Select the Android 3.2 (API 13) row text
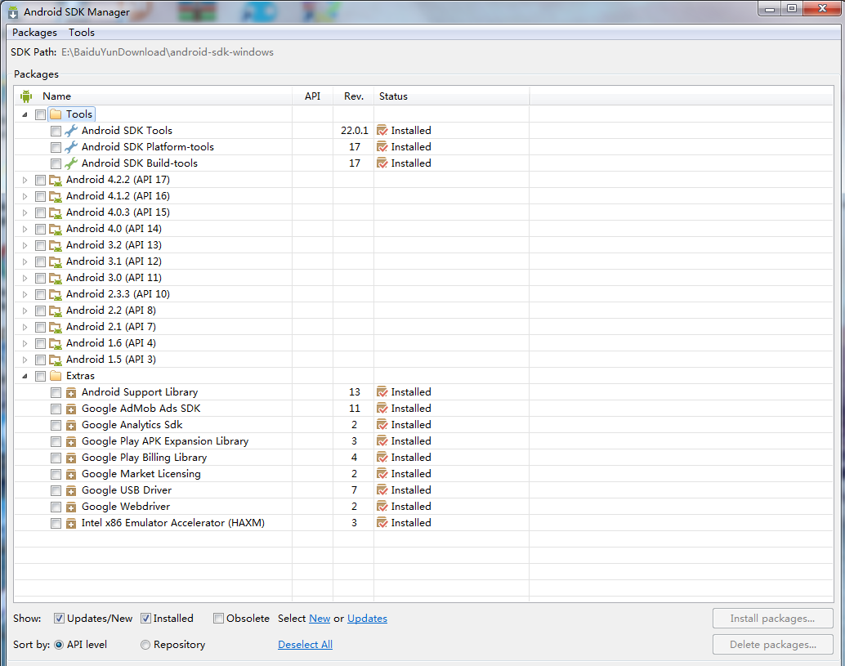The height and width of the screenshot is (666, 845). pos(114,244)
